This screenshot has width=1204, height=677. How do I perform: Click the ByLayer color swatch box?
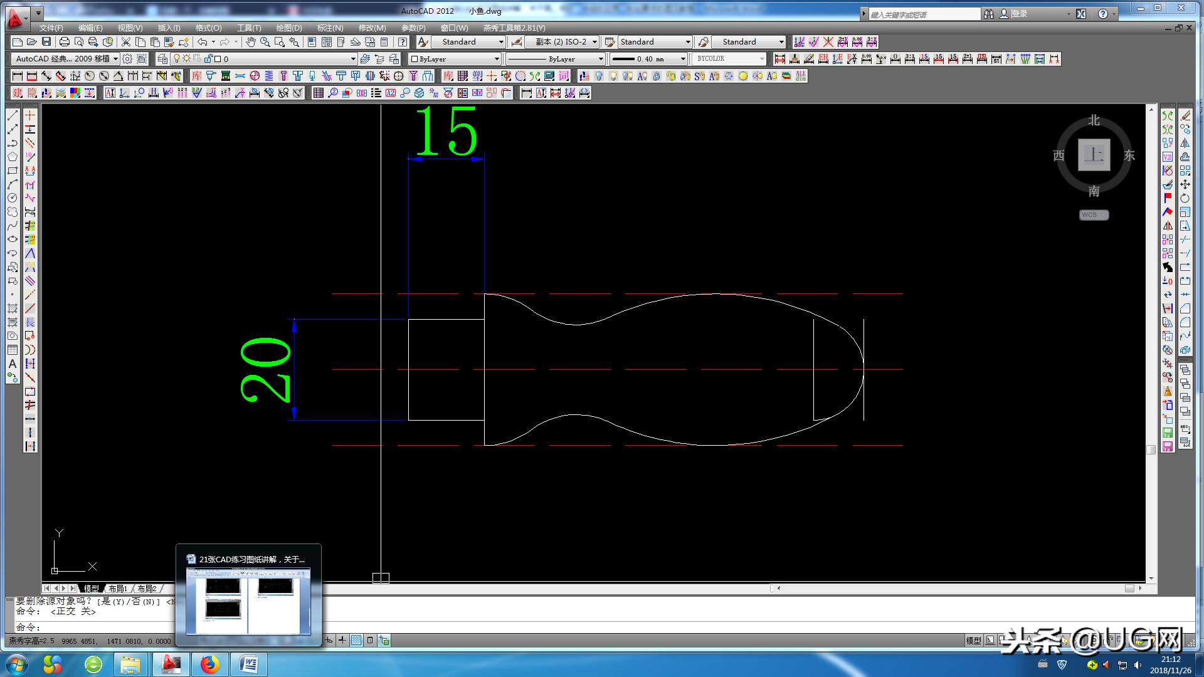414,59
